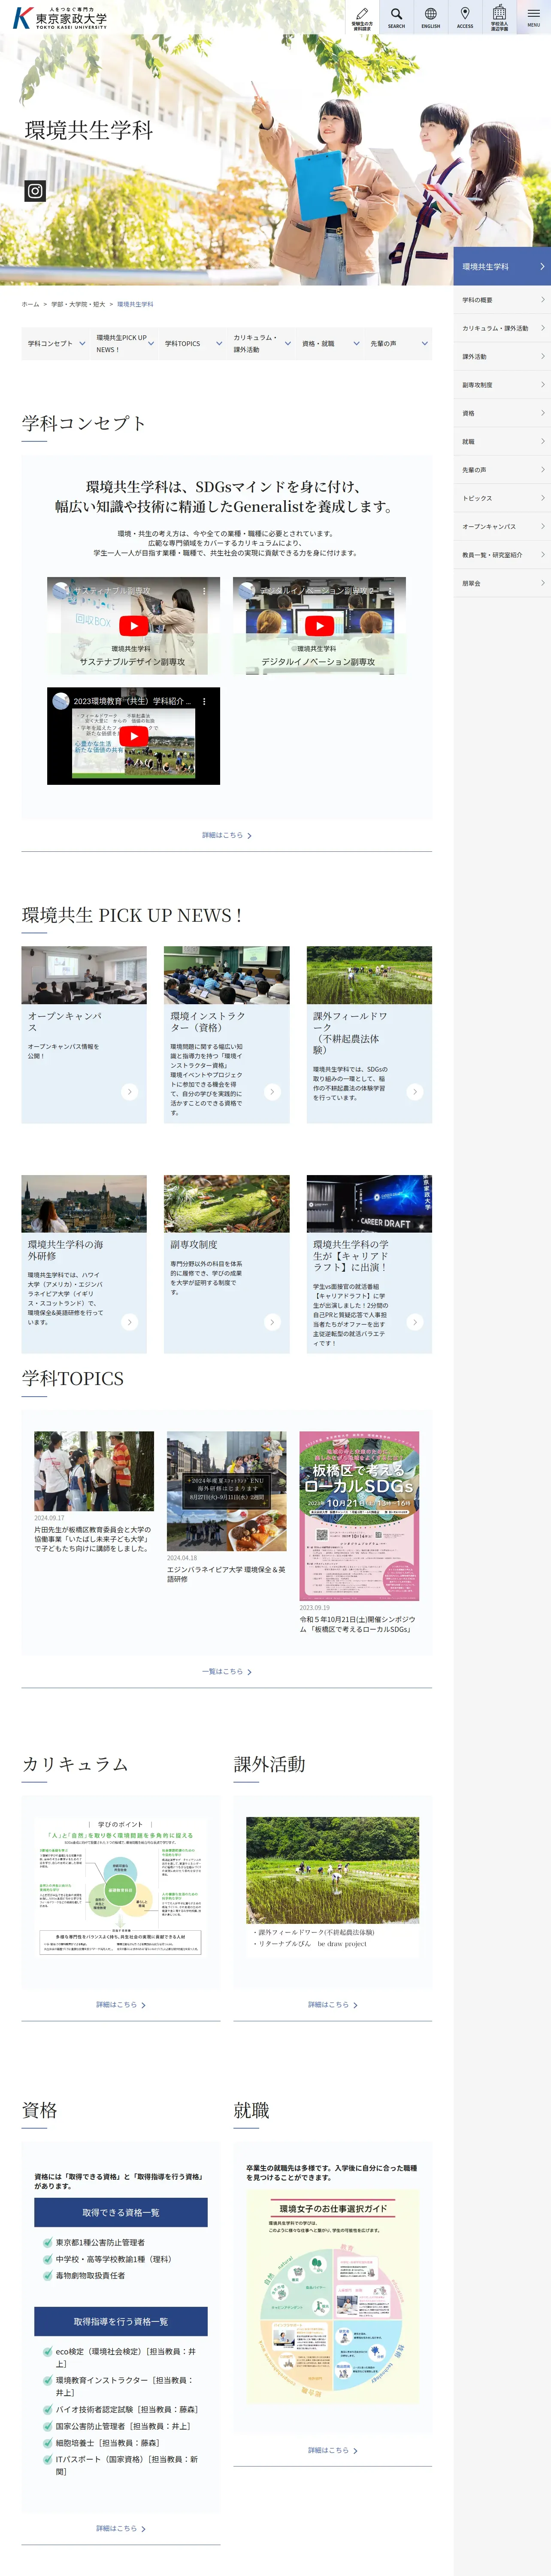Click the 毒物劇物取扱責任者 list item
The image size is (551, 2576).
coord(90,2275)
